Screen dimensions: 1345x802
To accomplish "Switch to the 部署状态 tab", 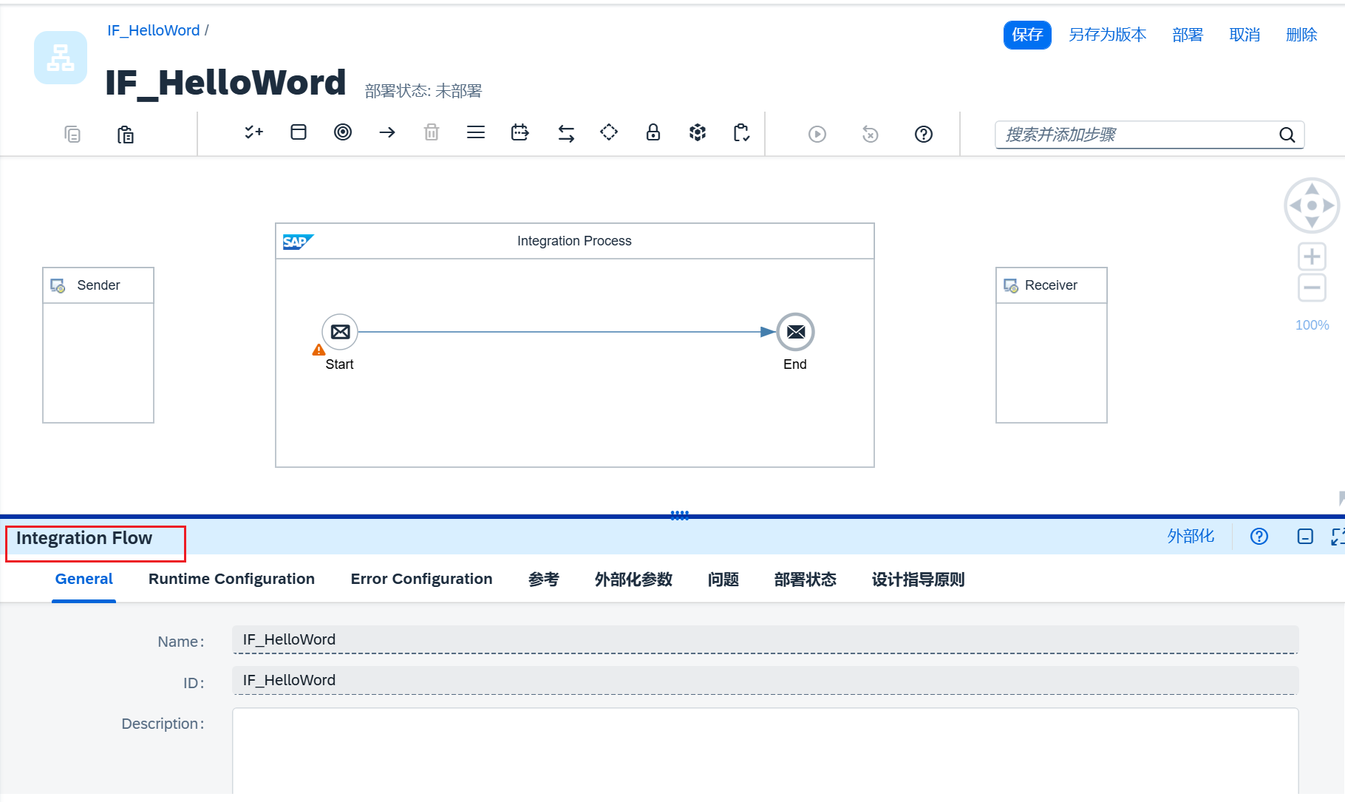I will [x=805, y=580].
